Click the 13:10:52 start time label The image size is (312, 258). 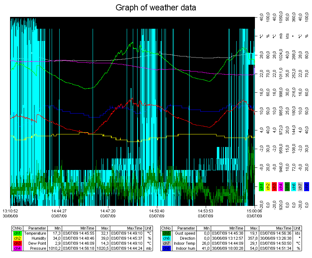click(10, 211)
